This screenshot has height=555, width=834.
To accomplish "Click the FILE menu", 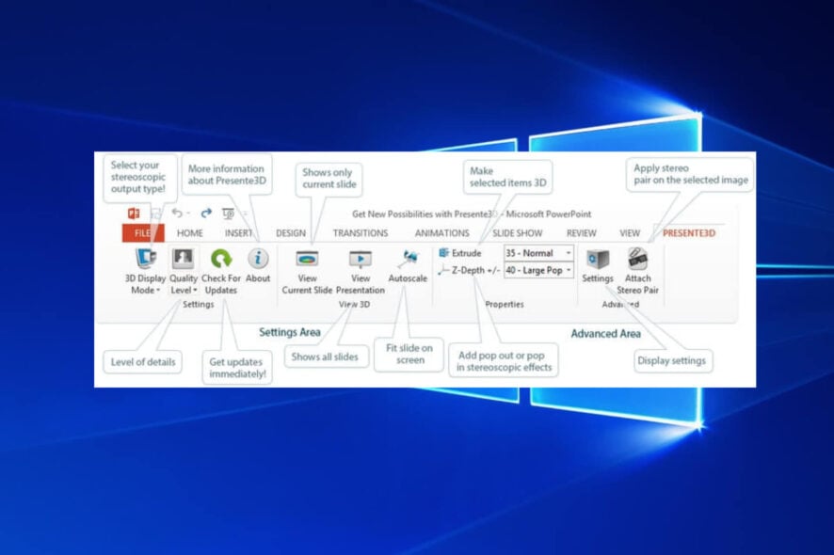I will point(143,231).
